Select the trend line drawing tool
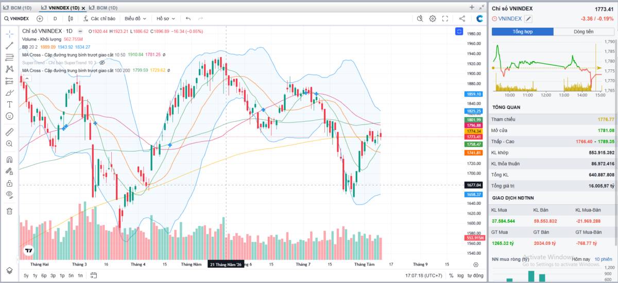 [9, 45]
